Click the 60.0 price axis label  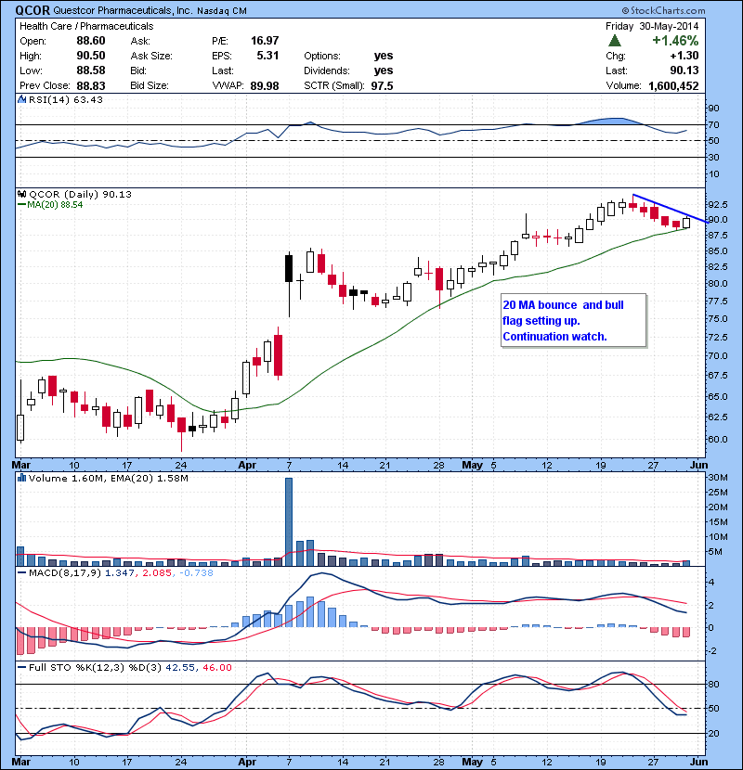(717, 439)
